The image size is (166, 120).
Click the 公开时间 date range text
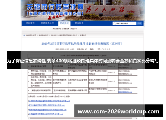point(49,96)
